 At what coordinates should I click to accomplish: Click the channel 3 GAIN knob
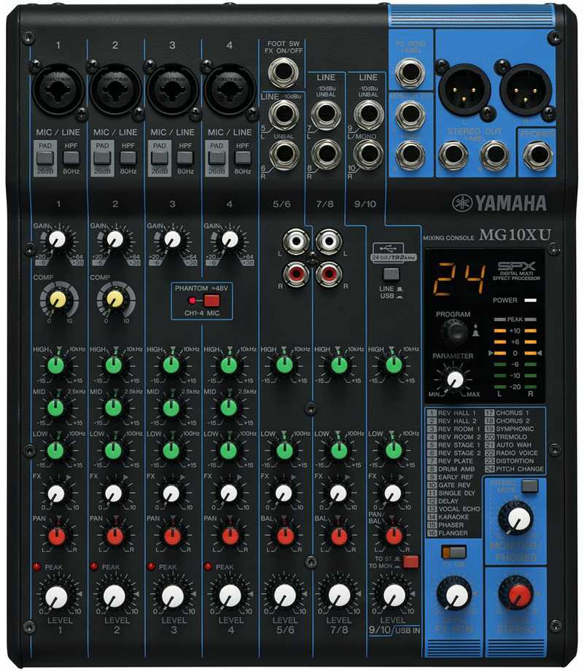172,239
